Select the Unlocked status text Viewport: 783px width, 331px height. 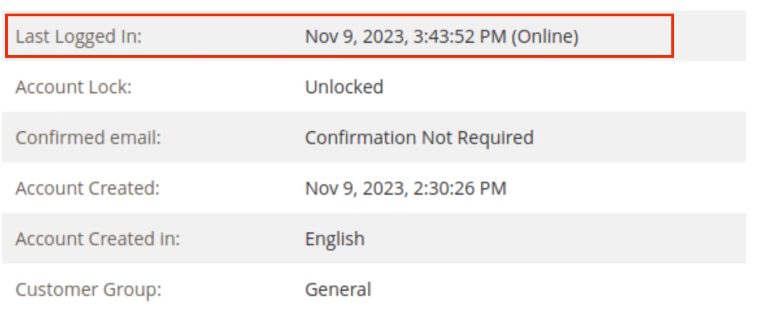pyautogui.click(x=344, y=87)
